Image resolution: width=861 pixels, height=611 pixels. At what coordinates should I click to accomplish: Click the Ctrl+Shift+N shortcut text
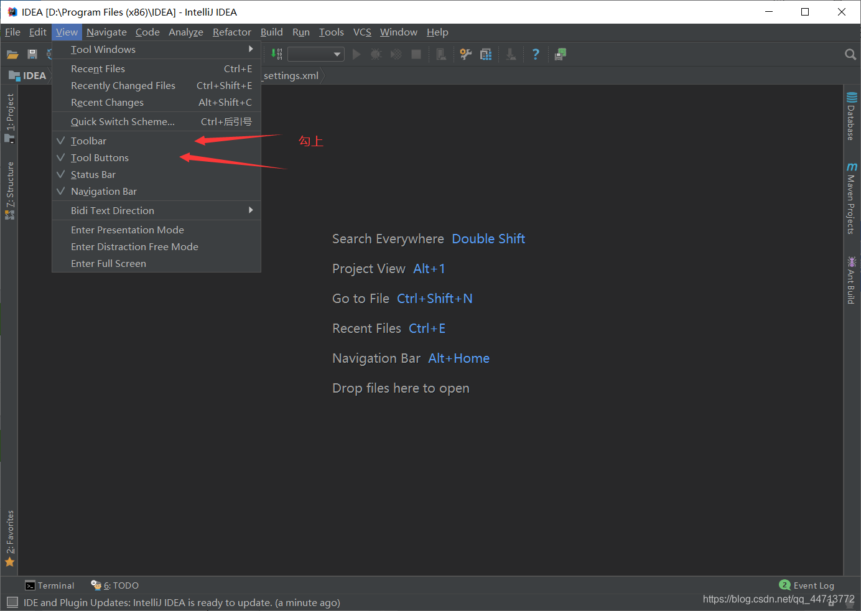[435, 299]
